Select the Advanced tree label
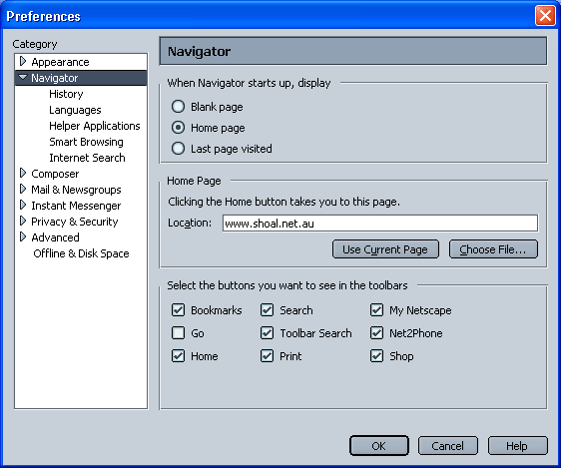Image resolution: width=561 pixels, height=468 pixels. [55, 237]
